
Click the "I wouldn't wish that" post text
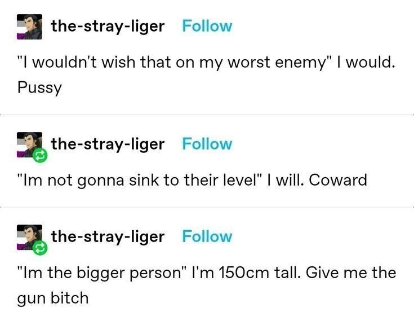(207, 75)
